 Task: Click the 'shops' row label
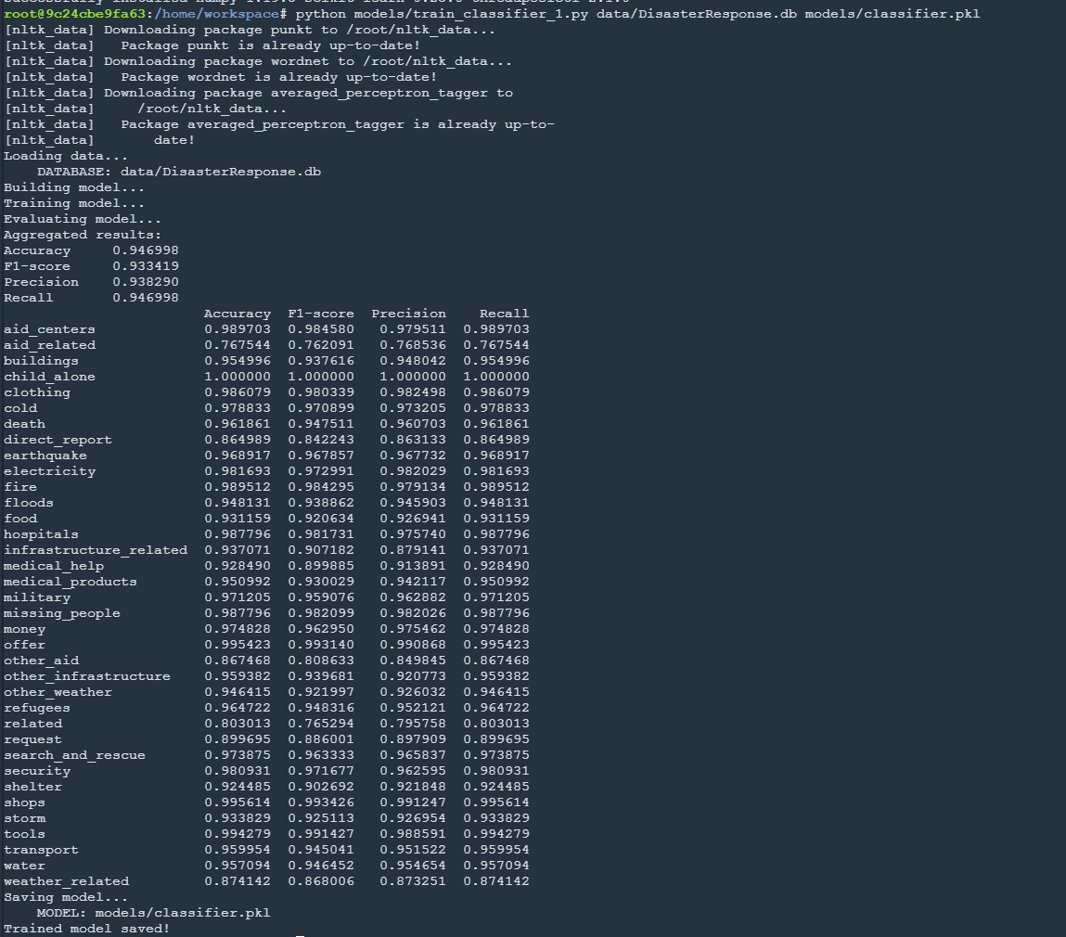24,803
